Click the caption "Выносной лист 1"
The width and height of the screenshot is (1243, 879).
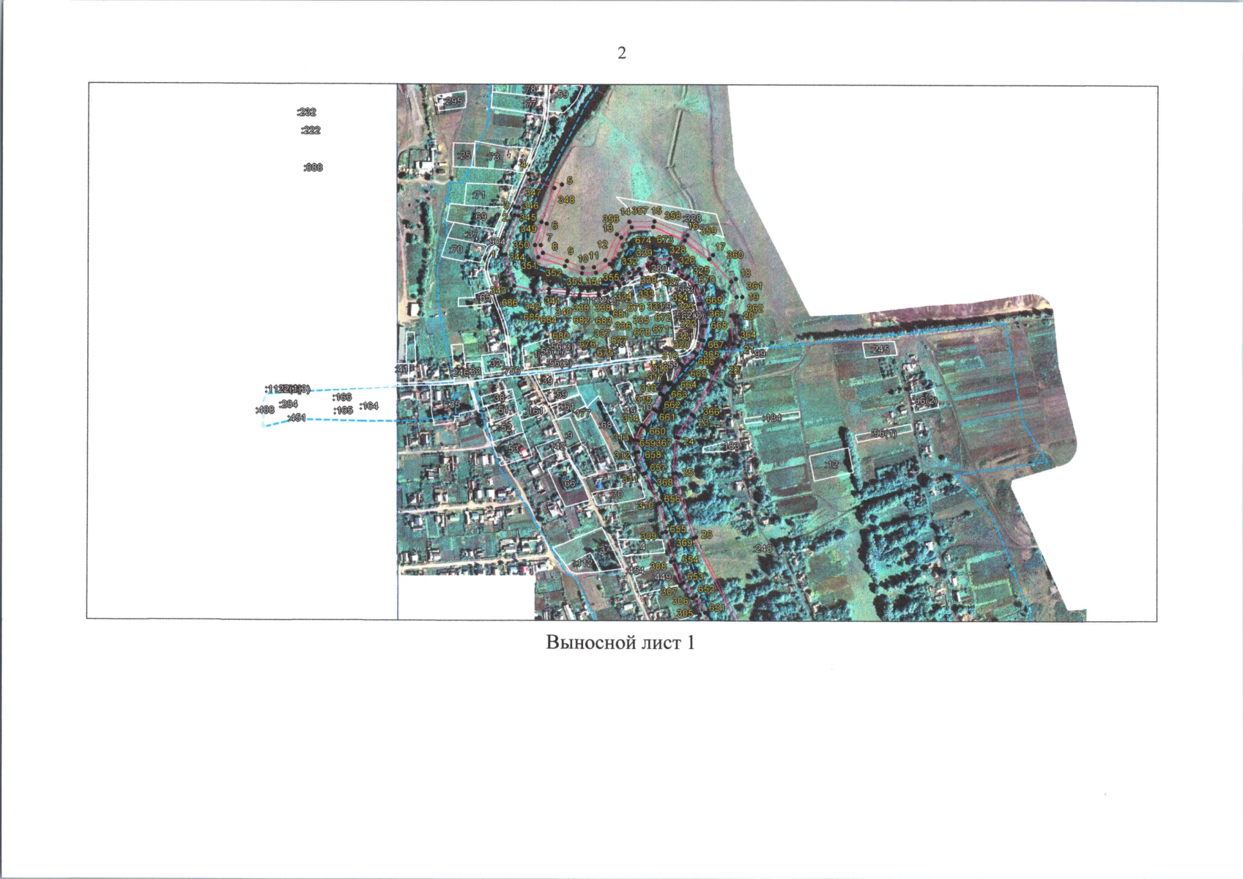(x=620, y=643)
